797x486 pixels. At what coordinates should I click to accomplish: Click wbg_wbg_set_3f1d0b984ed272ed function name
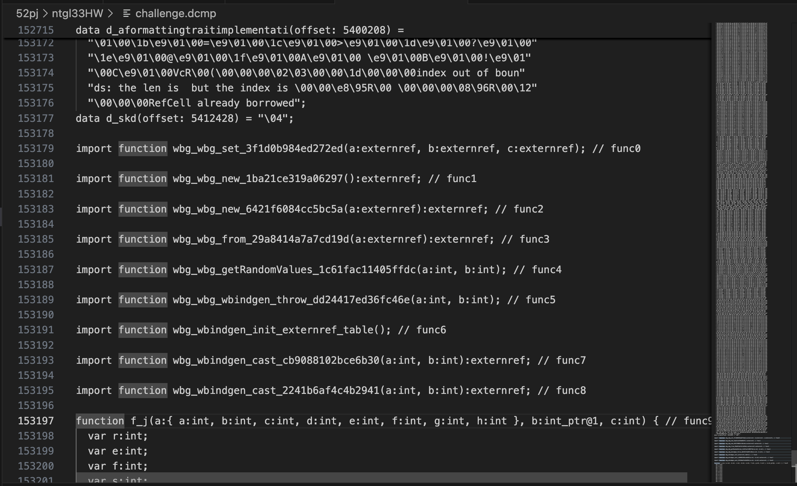coord(258,148)
